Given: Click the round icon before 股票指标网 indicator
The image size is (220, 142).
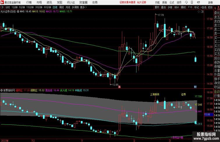Looking at the screenshot, I should point(2,90).
